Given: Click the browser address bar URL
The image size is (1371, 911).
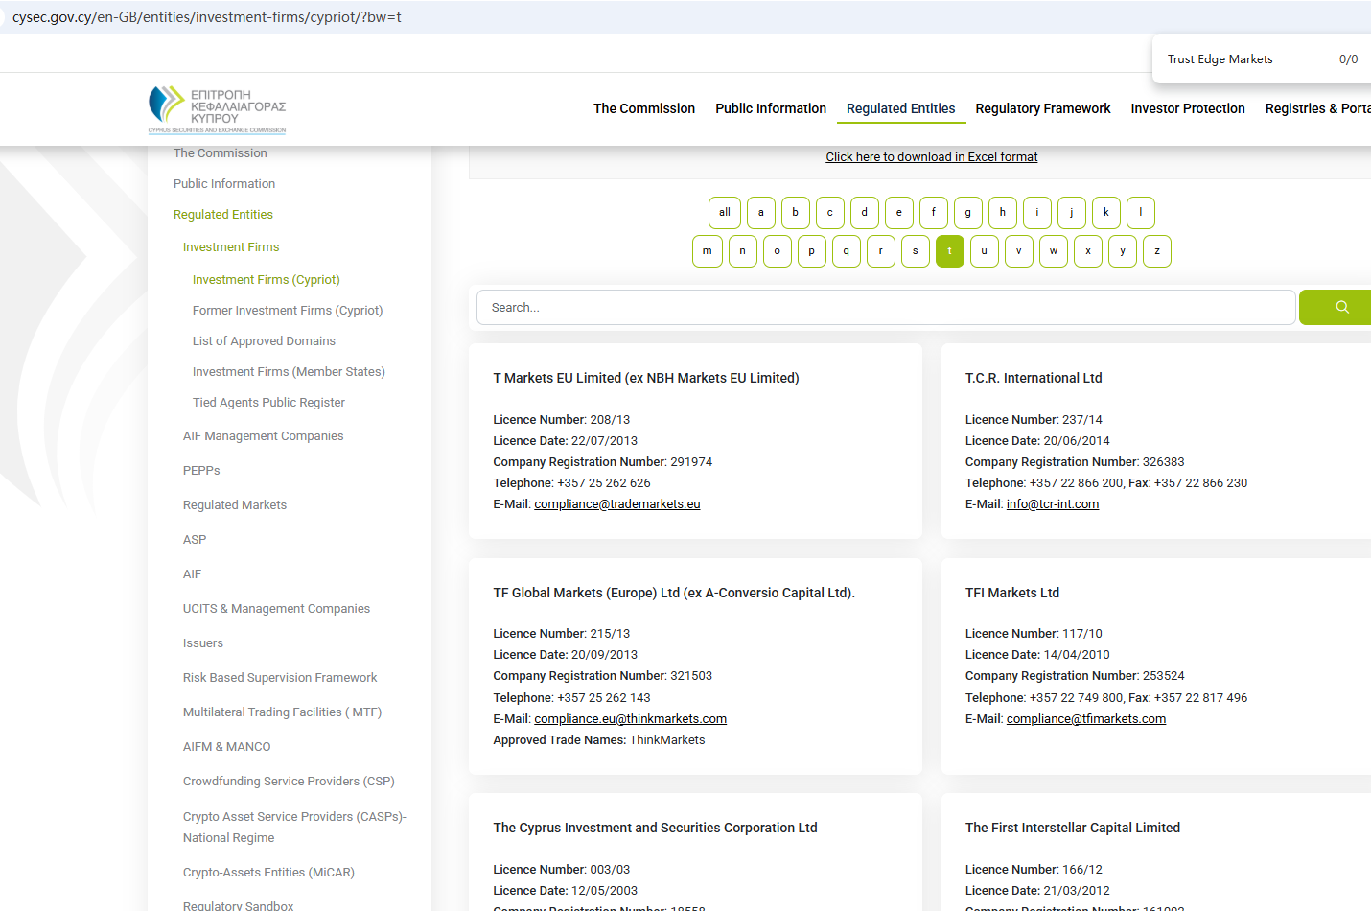Looking at the screenshot, I should pos(207,17).
